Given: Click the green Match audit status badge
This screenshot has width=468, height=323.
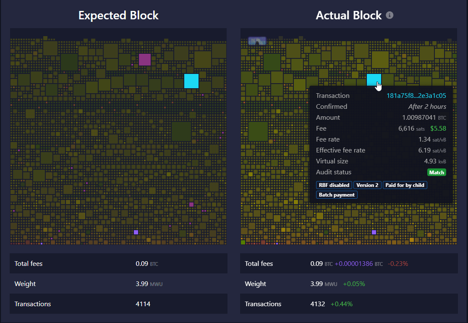Looking at the screenshot, I should pyautogui.click(x=437, y=172).
